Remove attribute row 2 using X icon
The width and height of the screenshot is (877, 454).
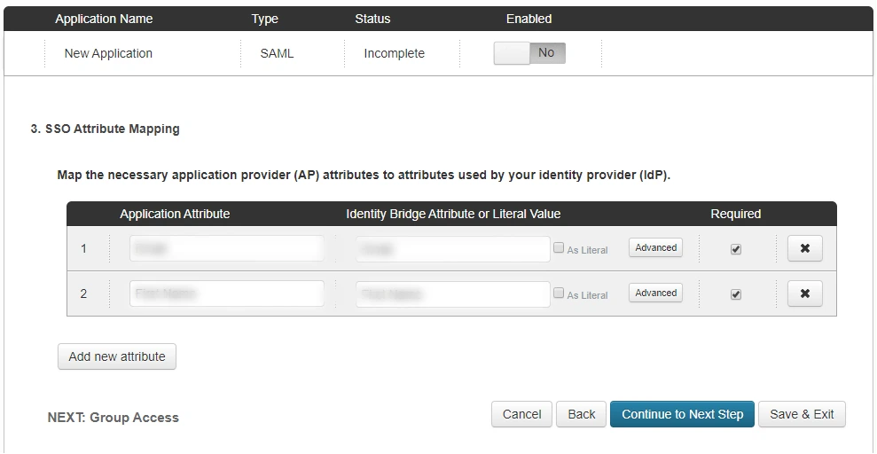coord(804,294)
